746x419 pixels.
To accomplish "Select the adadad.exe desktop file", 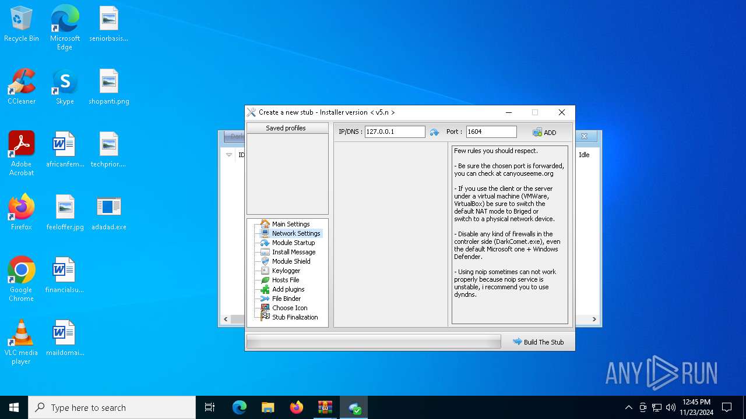I will tap(109, 212).
